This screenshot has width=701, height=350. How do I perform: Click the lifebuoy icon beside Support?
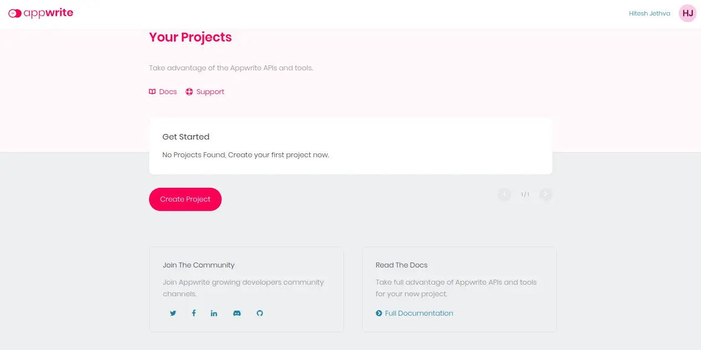pos(189,92)
